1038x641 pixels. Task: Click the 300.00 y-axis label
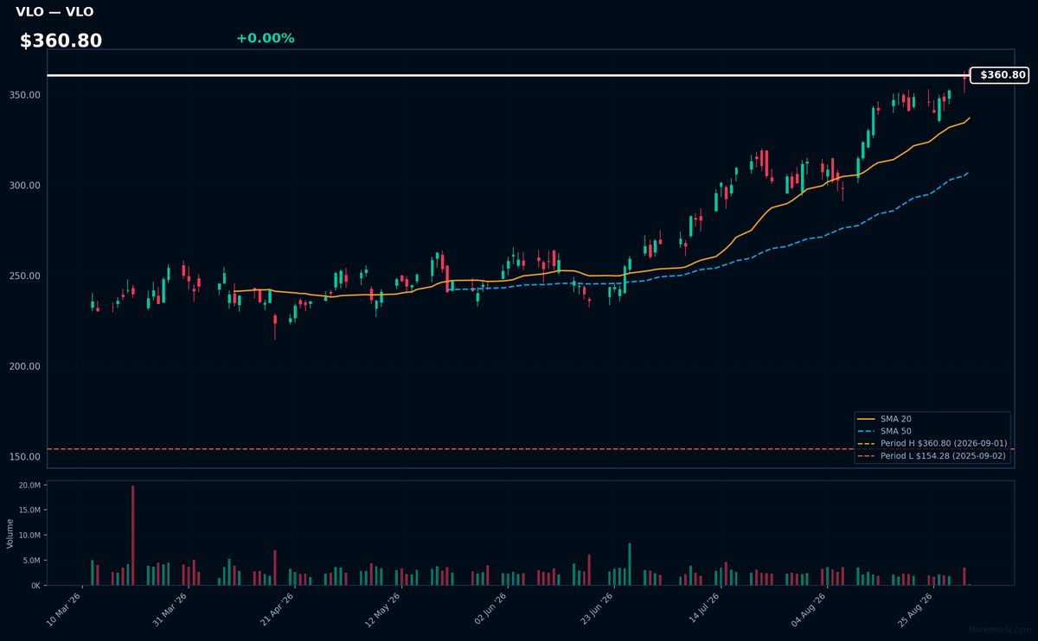(x=26, y=186)
